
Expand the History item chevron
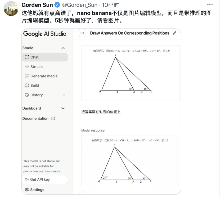[64, 95]
